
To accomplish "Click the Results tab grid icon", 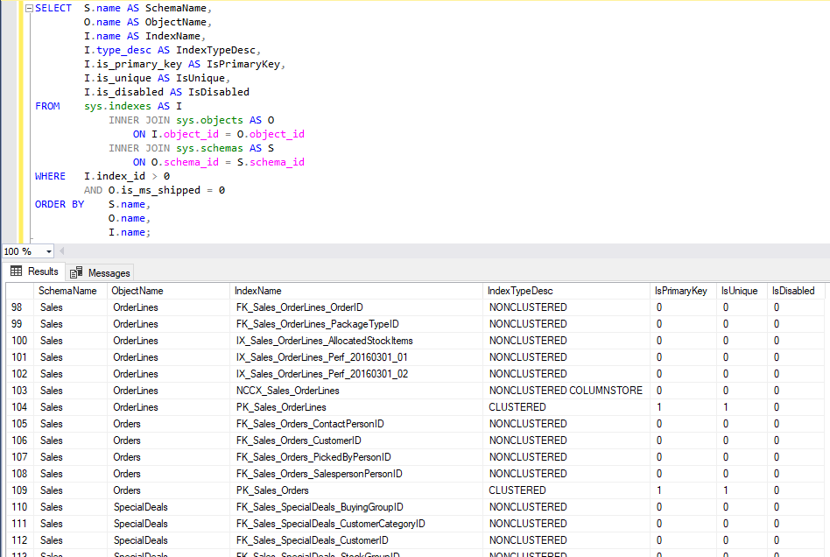I will tap(17, 272).
